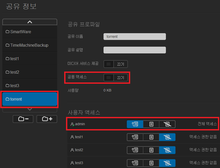Select the SmartWare share
This screenshot has width=220, height=168.
click(x=30, y=32)
